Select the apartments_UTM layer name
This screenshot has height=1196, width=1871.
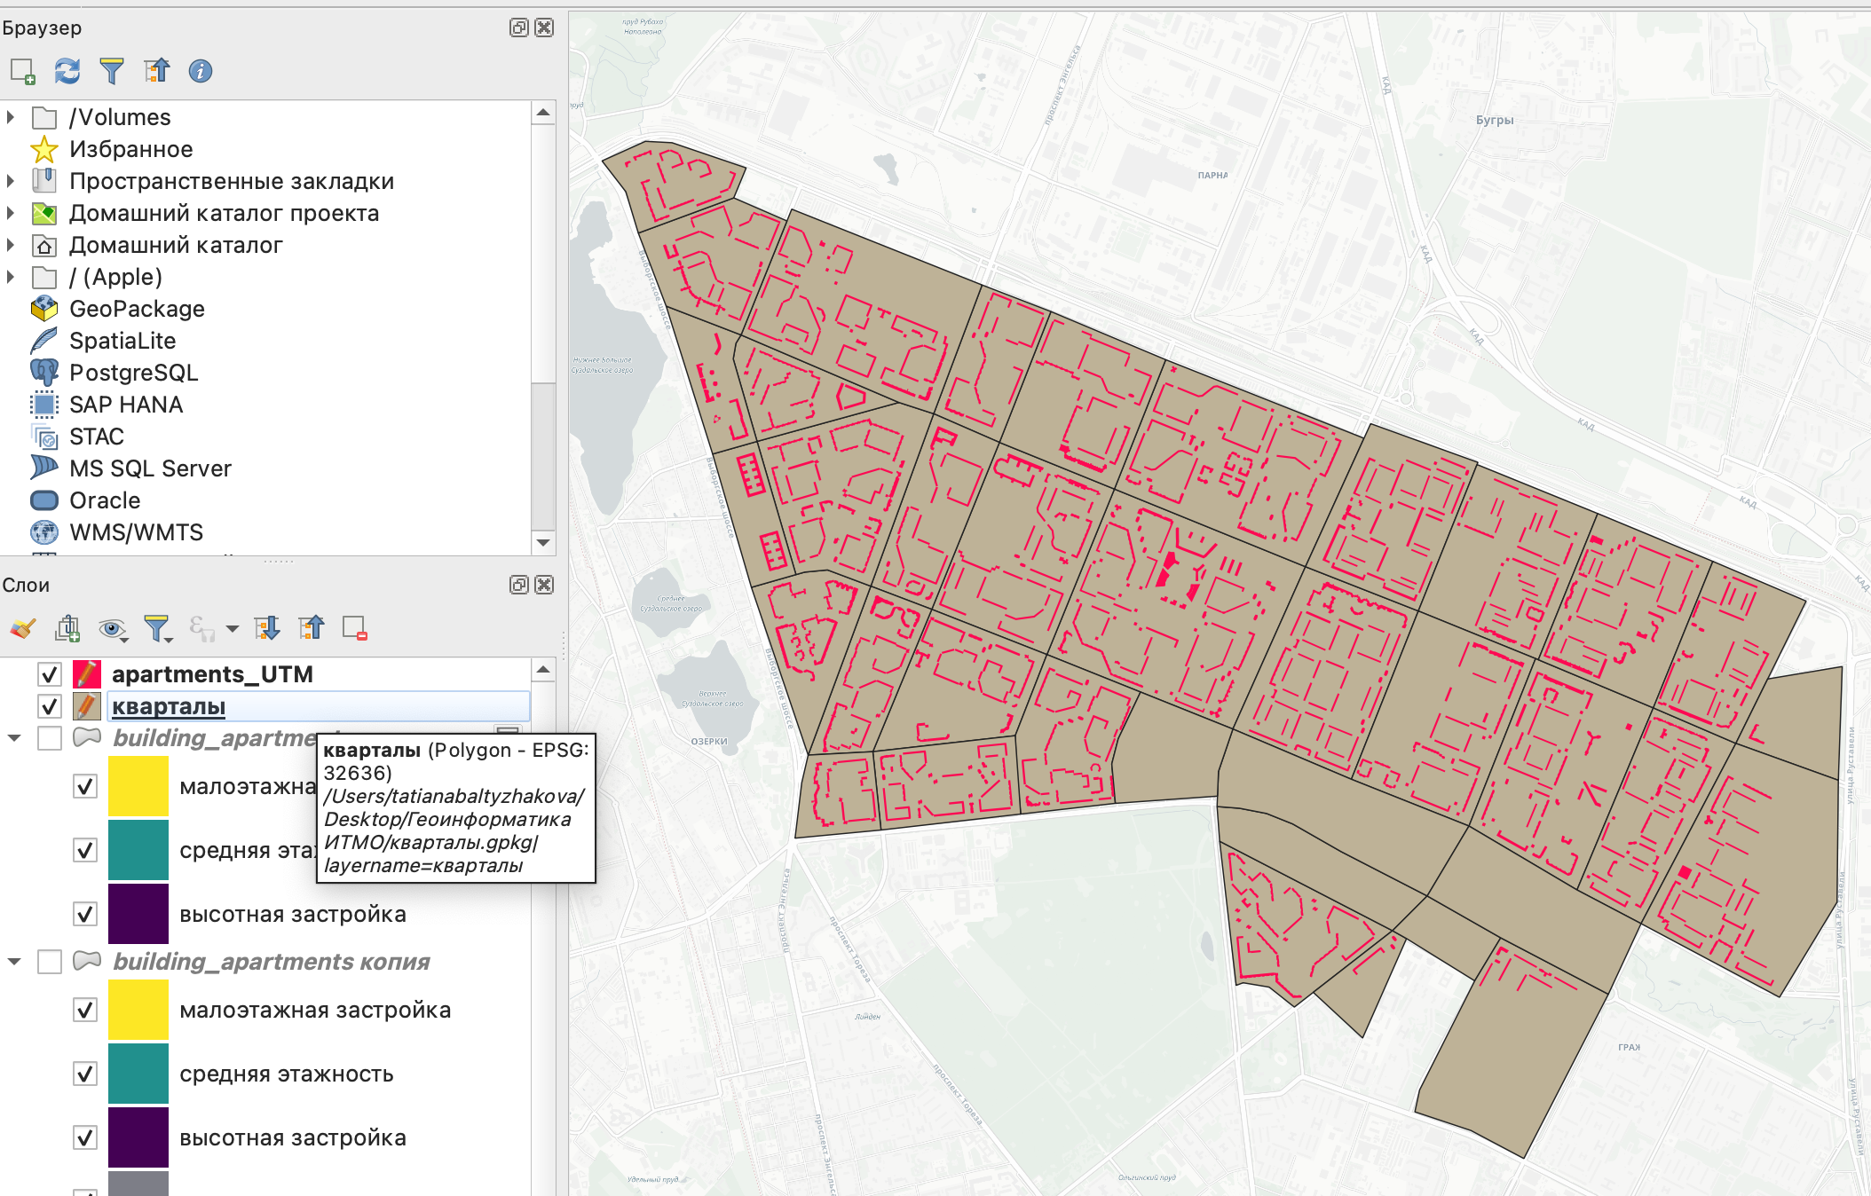click(212, 675)
